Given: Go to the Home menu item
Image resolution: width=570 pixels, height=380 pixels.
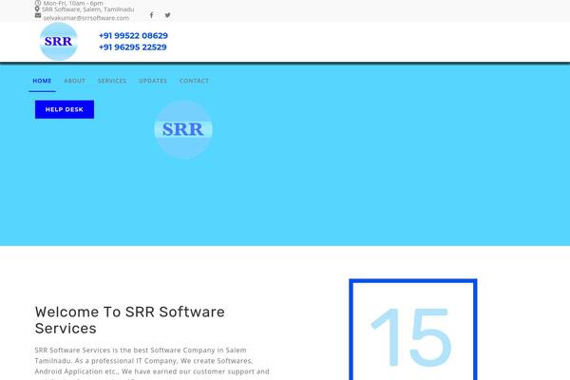Looking at the screenshot, I should (x=42, y=81).
